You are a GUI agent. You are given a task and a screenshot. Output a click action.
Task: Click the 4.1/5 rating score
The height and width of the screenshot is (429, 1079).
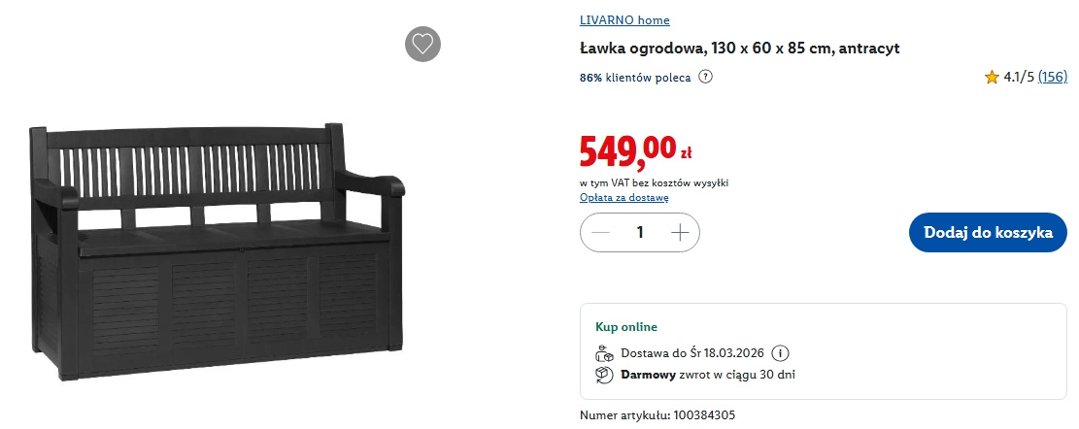coord(1019,77)
